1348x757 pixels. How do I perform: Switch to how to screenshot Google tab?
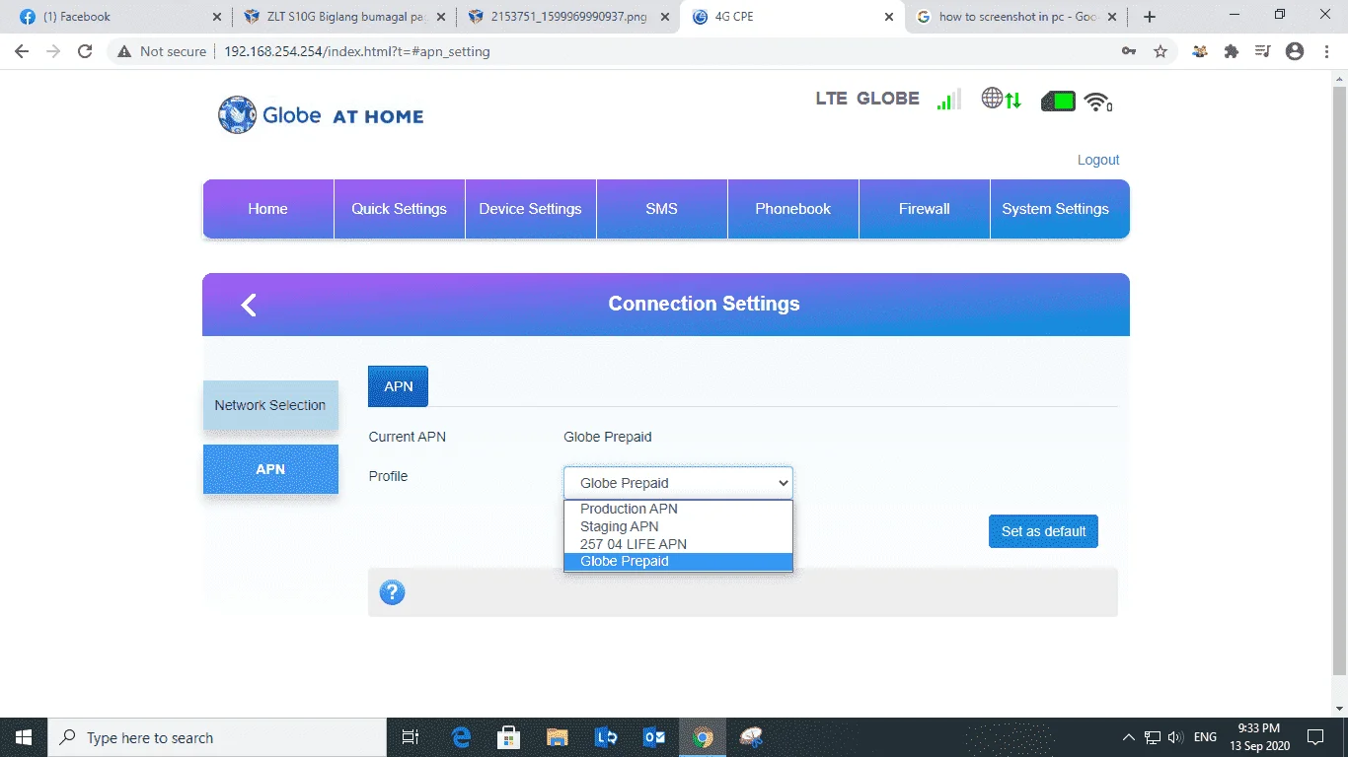pos(1016,17)
